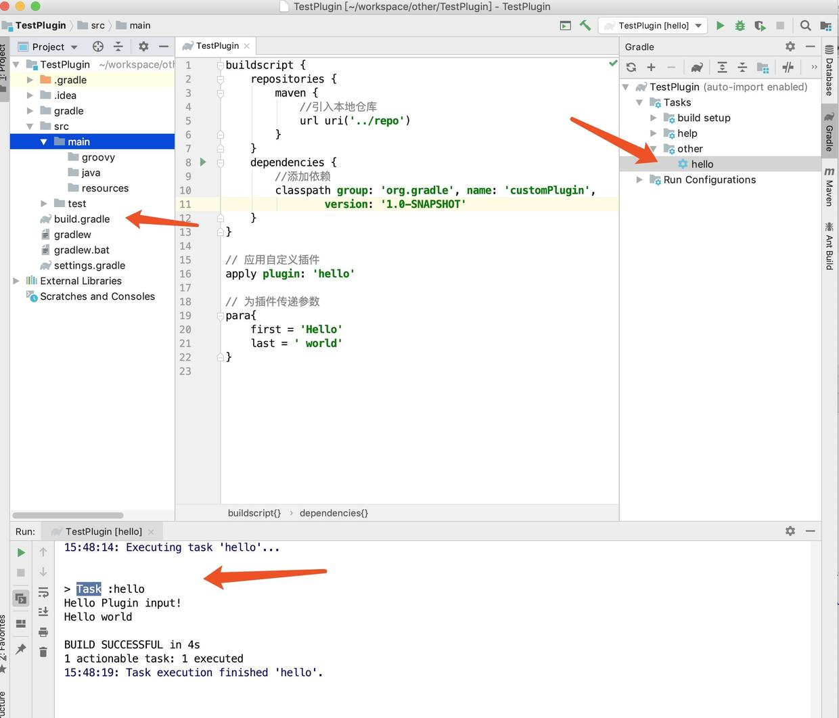
Task: Click the locate target icon in Project panel header
Action: (98, 47)
